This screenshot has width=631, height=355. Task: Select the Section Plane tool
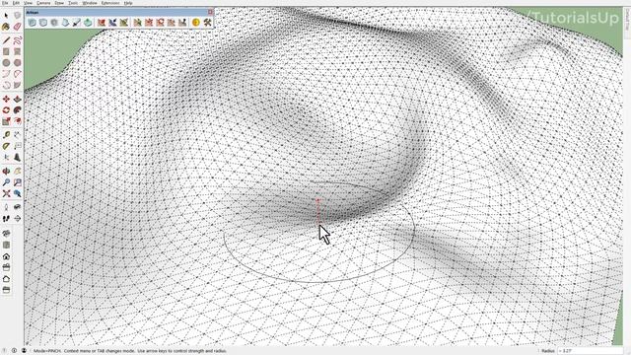pos(18,219)
